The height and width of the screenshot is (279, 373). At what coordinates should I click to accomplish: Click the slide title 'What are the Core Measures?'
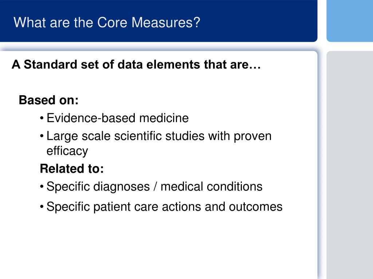tap(107, 23)
